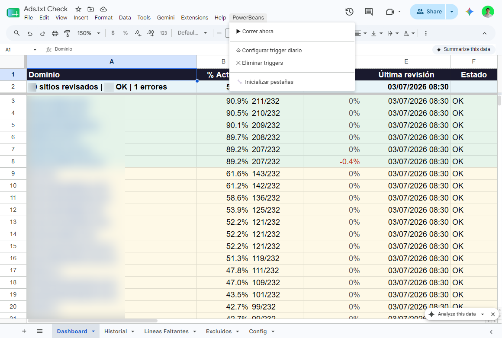Add a new sheet with plus icon

[x=24, y=331]
